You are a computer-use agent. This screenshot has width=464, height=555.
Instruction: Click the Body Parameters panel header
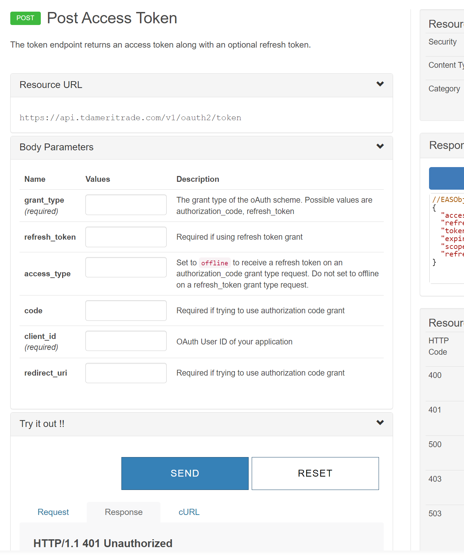(x=202, y=148)
